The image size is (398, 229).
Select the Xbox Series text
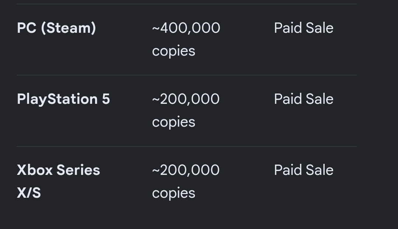[58, 170]
